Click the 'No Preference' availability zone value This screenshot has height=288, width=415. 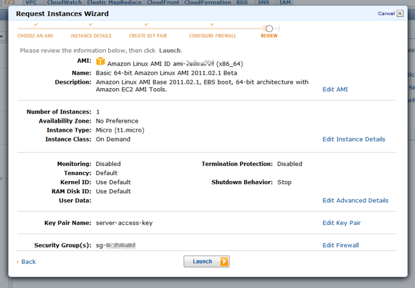pos(117,121)
